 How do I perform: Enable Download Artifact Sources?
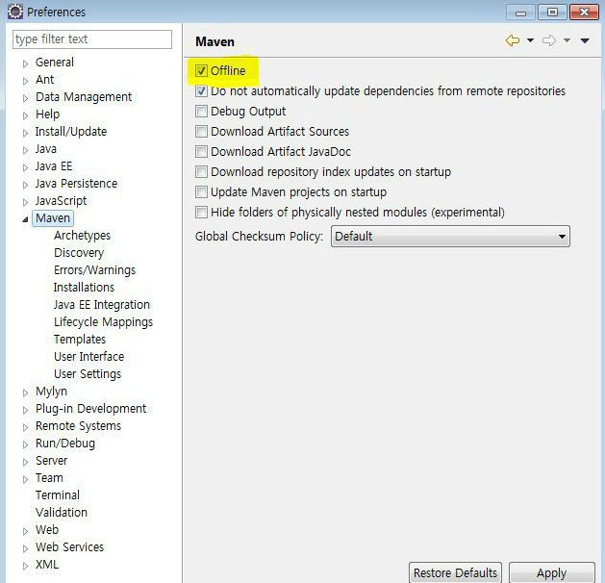point(201,131)
